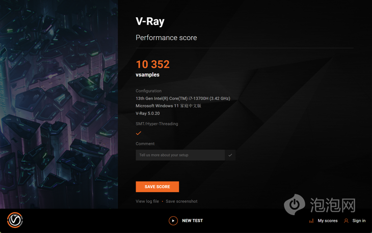Image resolution: width=372 pixels, height=233 pixels.
Task: Open the My scores link
Action: [328, 221]
